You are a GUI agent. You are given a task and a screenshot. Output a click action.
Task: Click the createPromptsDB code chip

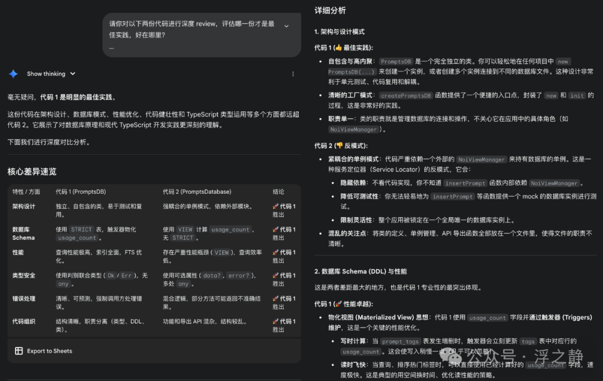click(x=406, y=96)
